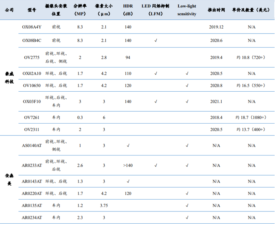Click the >140 HDR value
The width and height of the screenshot is (276, 225).
pos(128,165)
